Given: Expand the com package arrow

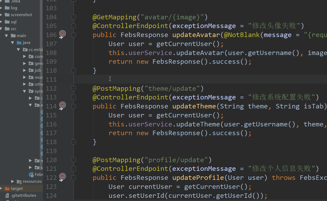Looking at the screenshot, I should [x=24, y=56].
